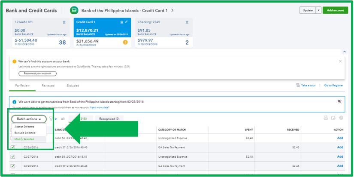This screenshot has width=354, height=177.
Task: Click 'credit 59 :2/28/2016:48.48' description
Action: coord(71,166)
